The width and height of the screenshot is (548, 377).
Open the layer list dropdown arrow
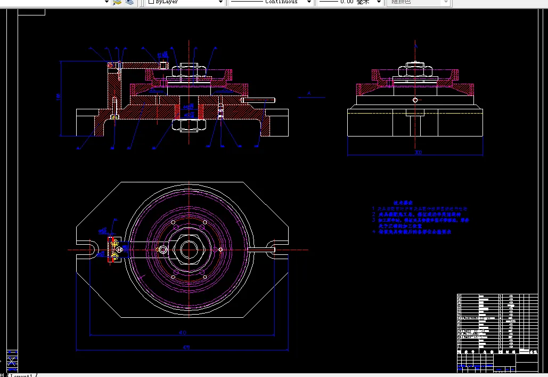point(107,2)
